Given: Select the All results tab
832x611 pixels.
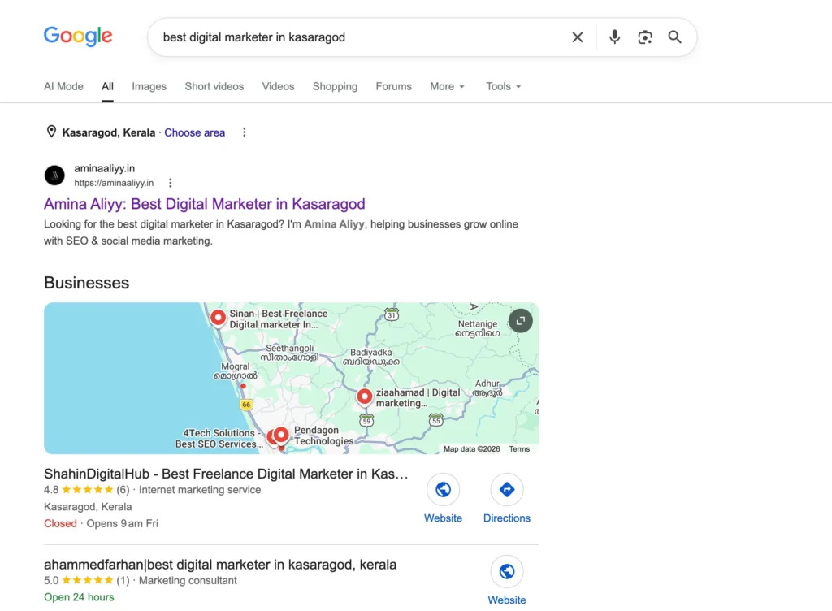Looking at the screenshot, I should 108,86.
